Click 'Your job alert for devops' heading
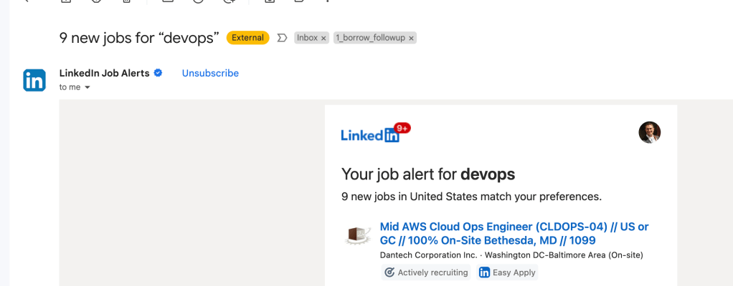This screenshot has width=733, height=286. coord(428,174)
